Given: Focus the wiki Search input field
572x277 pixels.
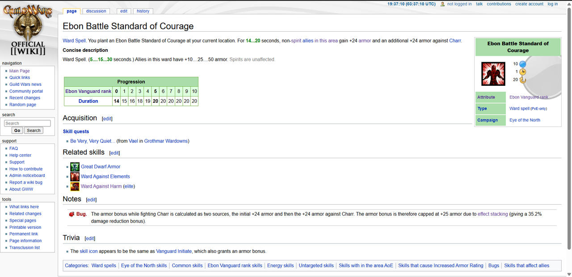Looking at the screenshot, I should tap(28, 123).
